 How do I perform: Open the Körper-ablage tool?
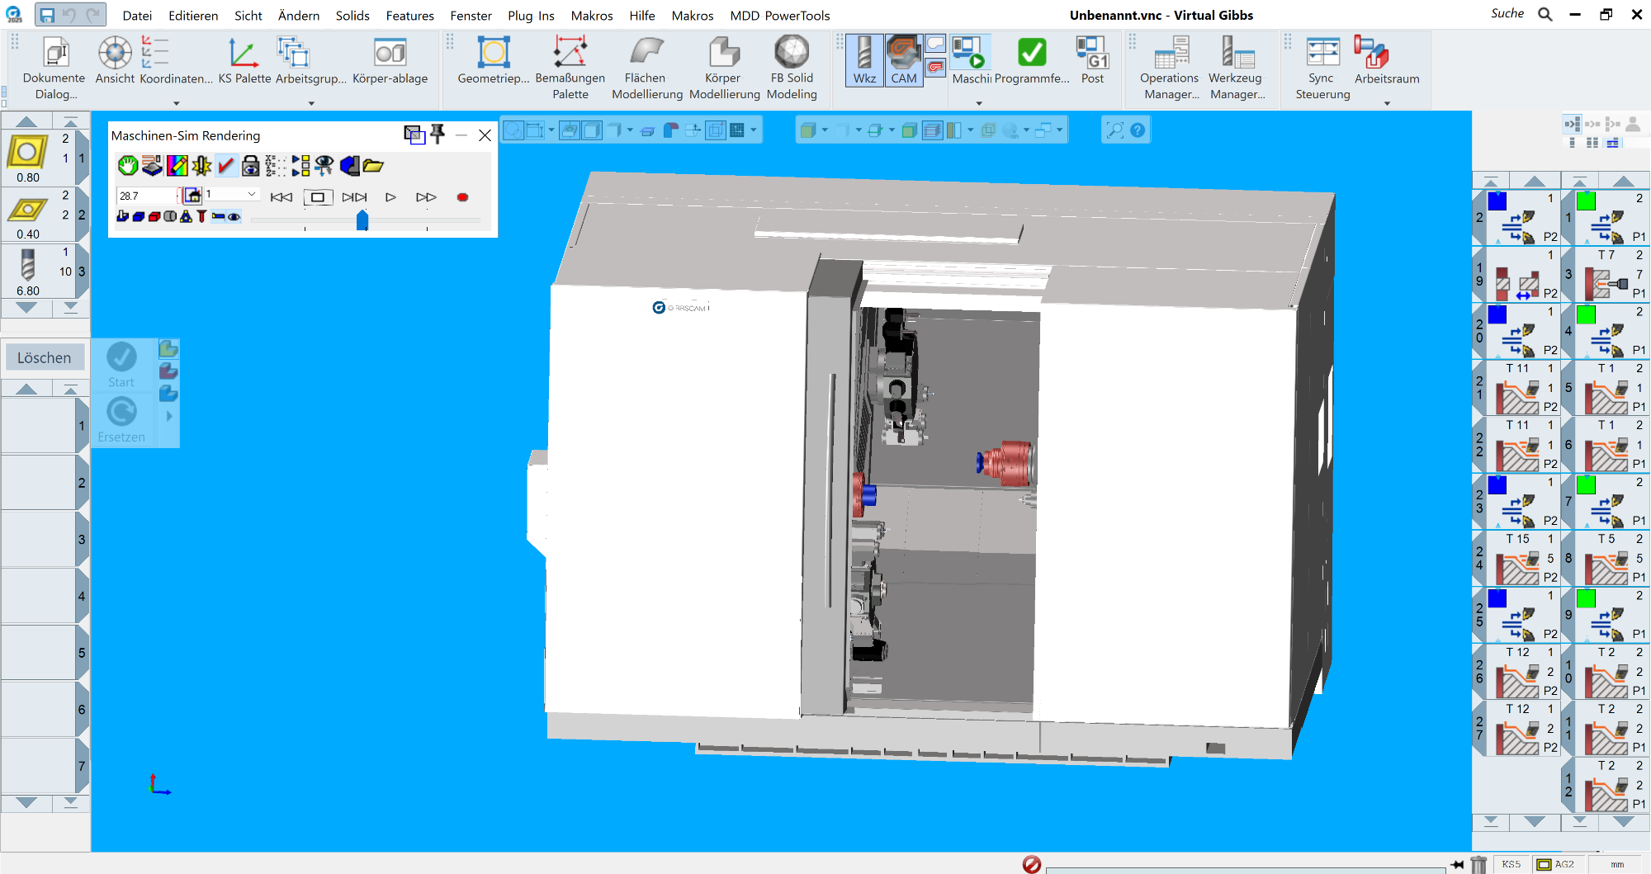coord(390,62)
